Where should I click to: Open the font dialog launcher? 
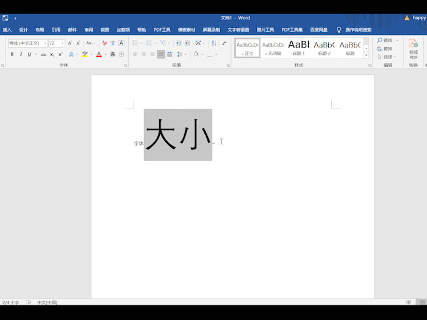[125, 66]
